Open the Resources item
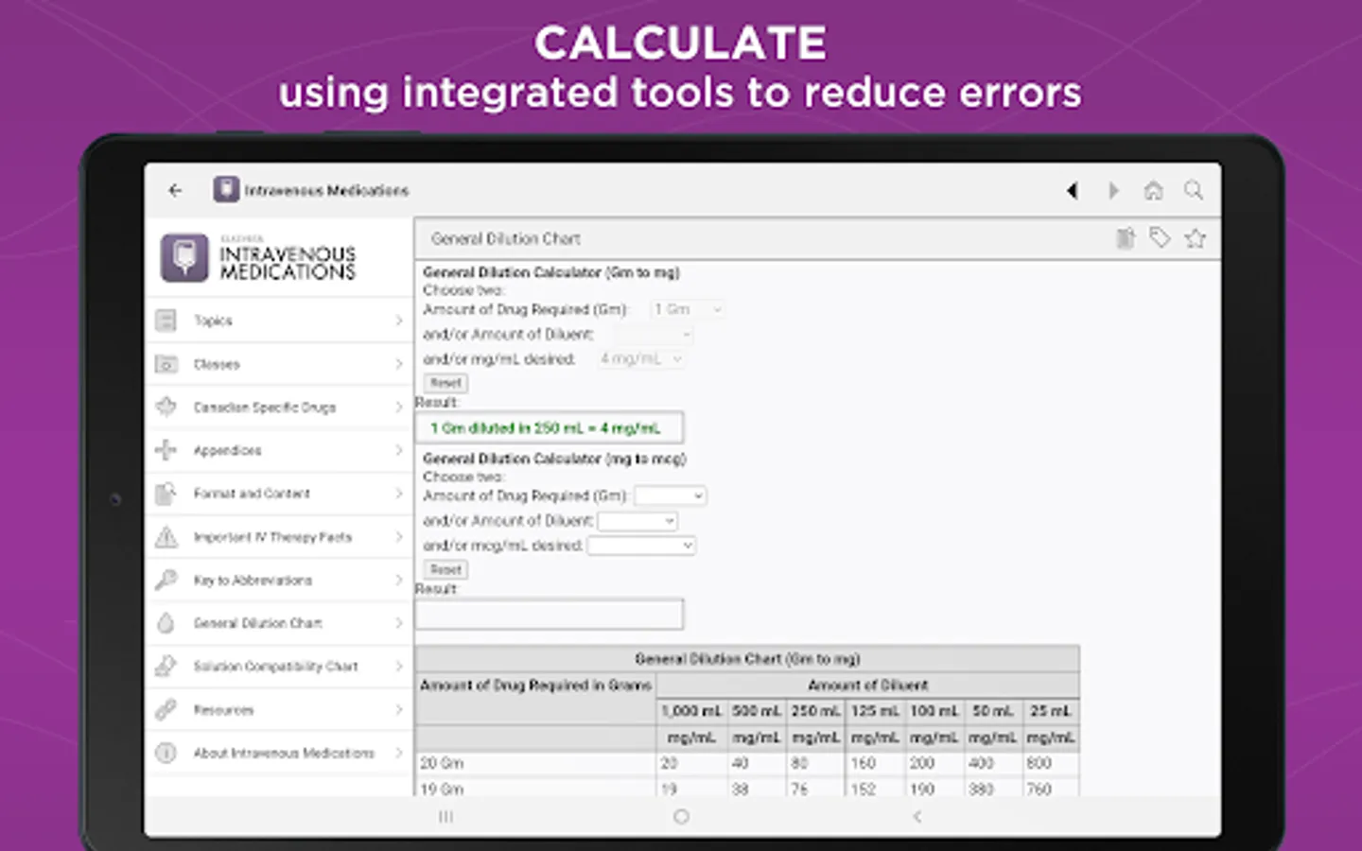The image size is (1362, 851). (x=279, y=709)
